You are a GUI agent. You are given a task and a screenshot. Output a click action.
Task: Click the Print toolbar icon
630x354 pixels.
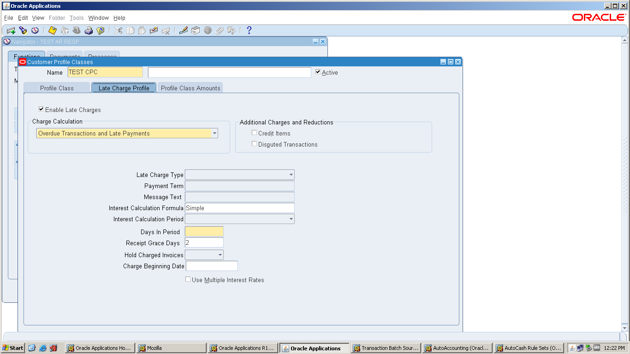89,30
